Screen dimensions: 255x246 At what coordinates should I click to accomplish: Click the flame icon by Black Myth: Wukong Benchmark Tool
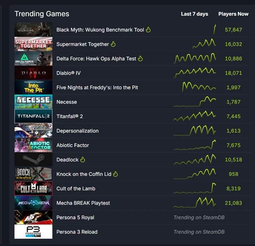pos(148,30)
